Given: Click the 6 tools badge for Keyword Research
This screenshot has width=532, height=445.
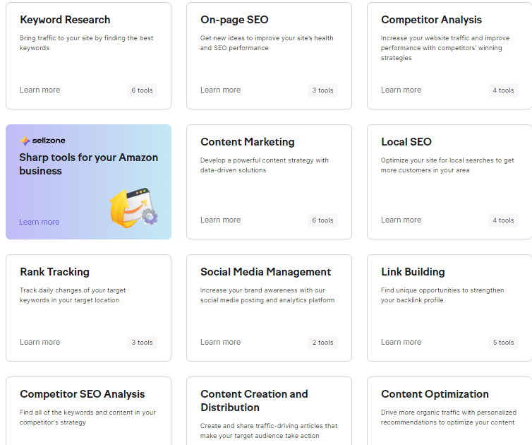Looking at the screenshot, I should click(x=142, y=90).
